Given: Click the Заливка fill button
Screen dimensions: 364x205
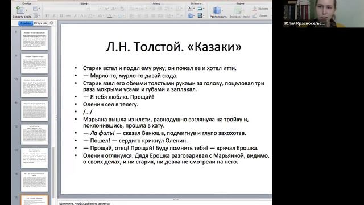Looking at the screenshot, I should [x=260, y=9].
